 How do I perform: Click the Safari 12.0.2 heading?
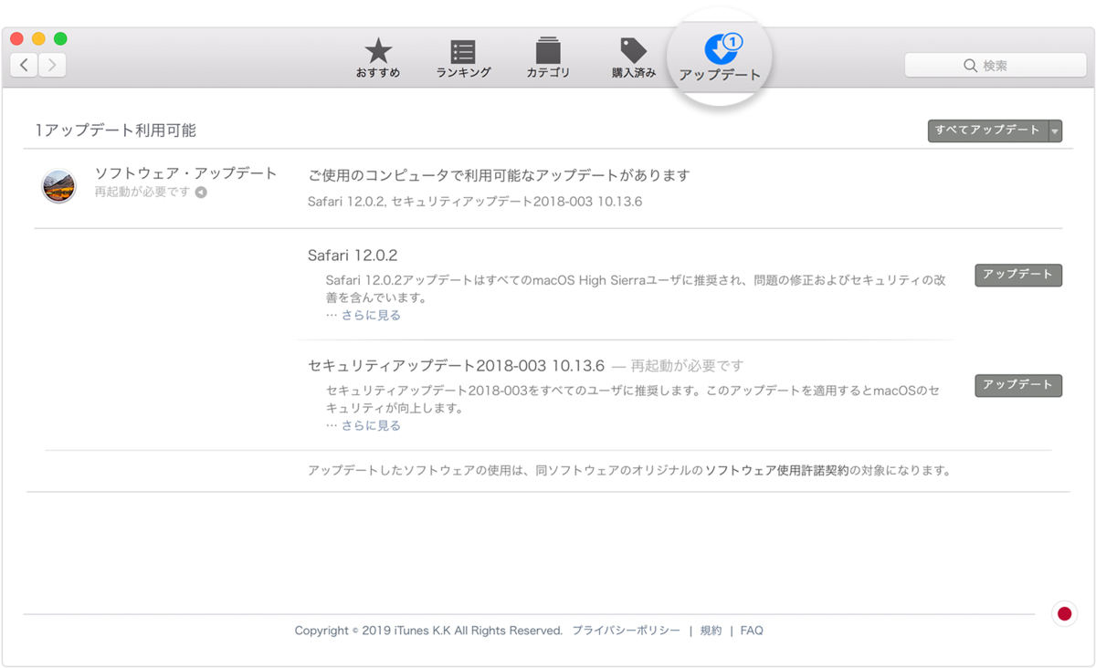[353, 256]
